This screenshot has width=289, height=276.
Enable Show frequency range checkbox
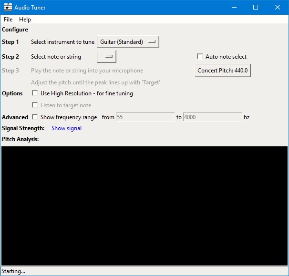(35, 117)
